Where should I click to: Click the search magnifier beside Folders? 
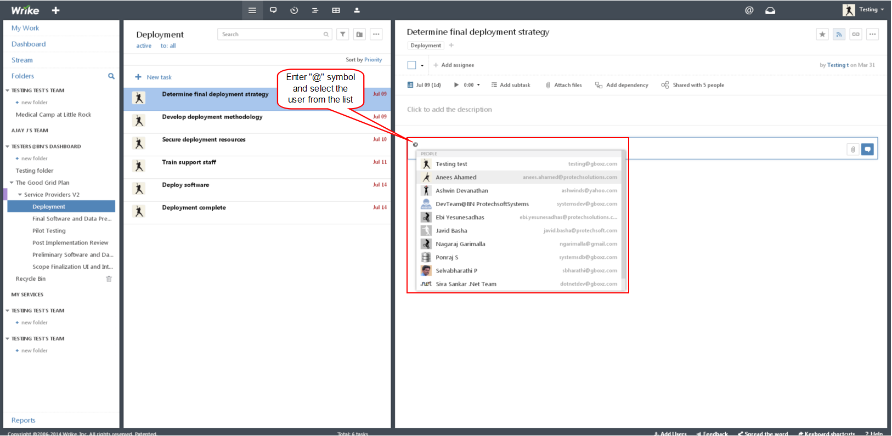point(111,76)
